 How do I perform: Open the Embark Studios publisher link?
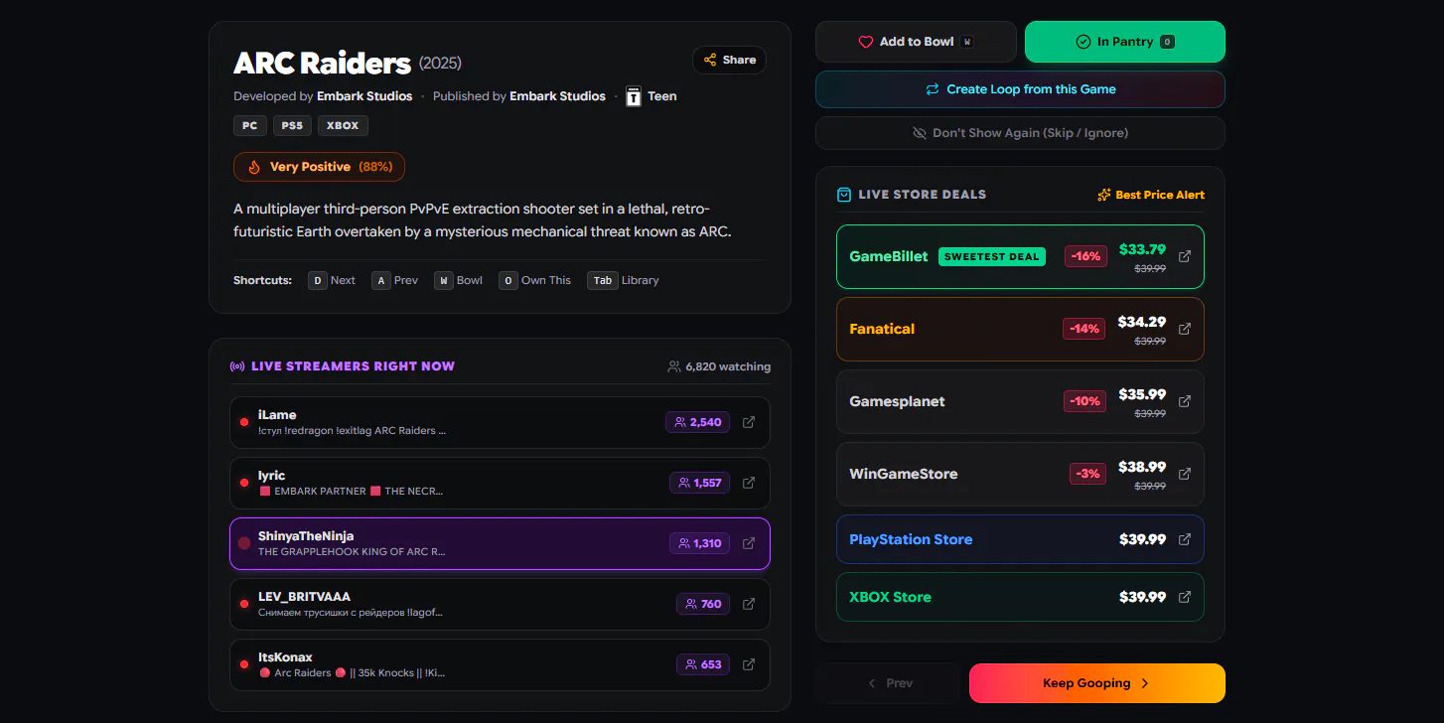click(x=557, y=96)
